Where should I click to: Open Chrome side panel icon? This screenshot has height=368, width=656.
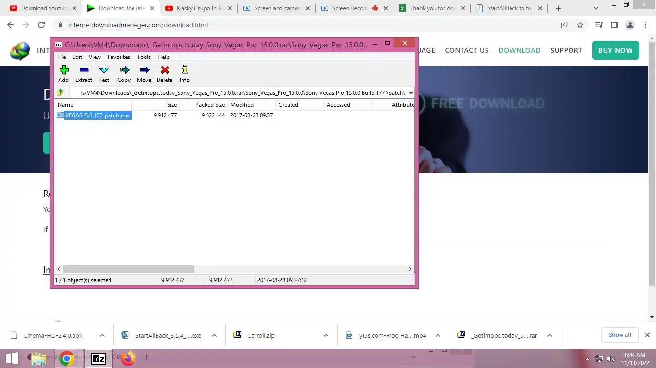coord(614,25)
